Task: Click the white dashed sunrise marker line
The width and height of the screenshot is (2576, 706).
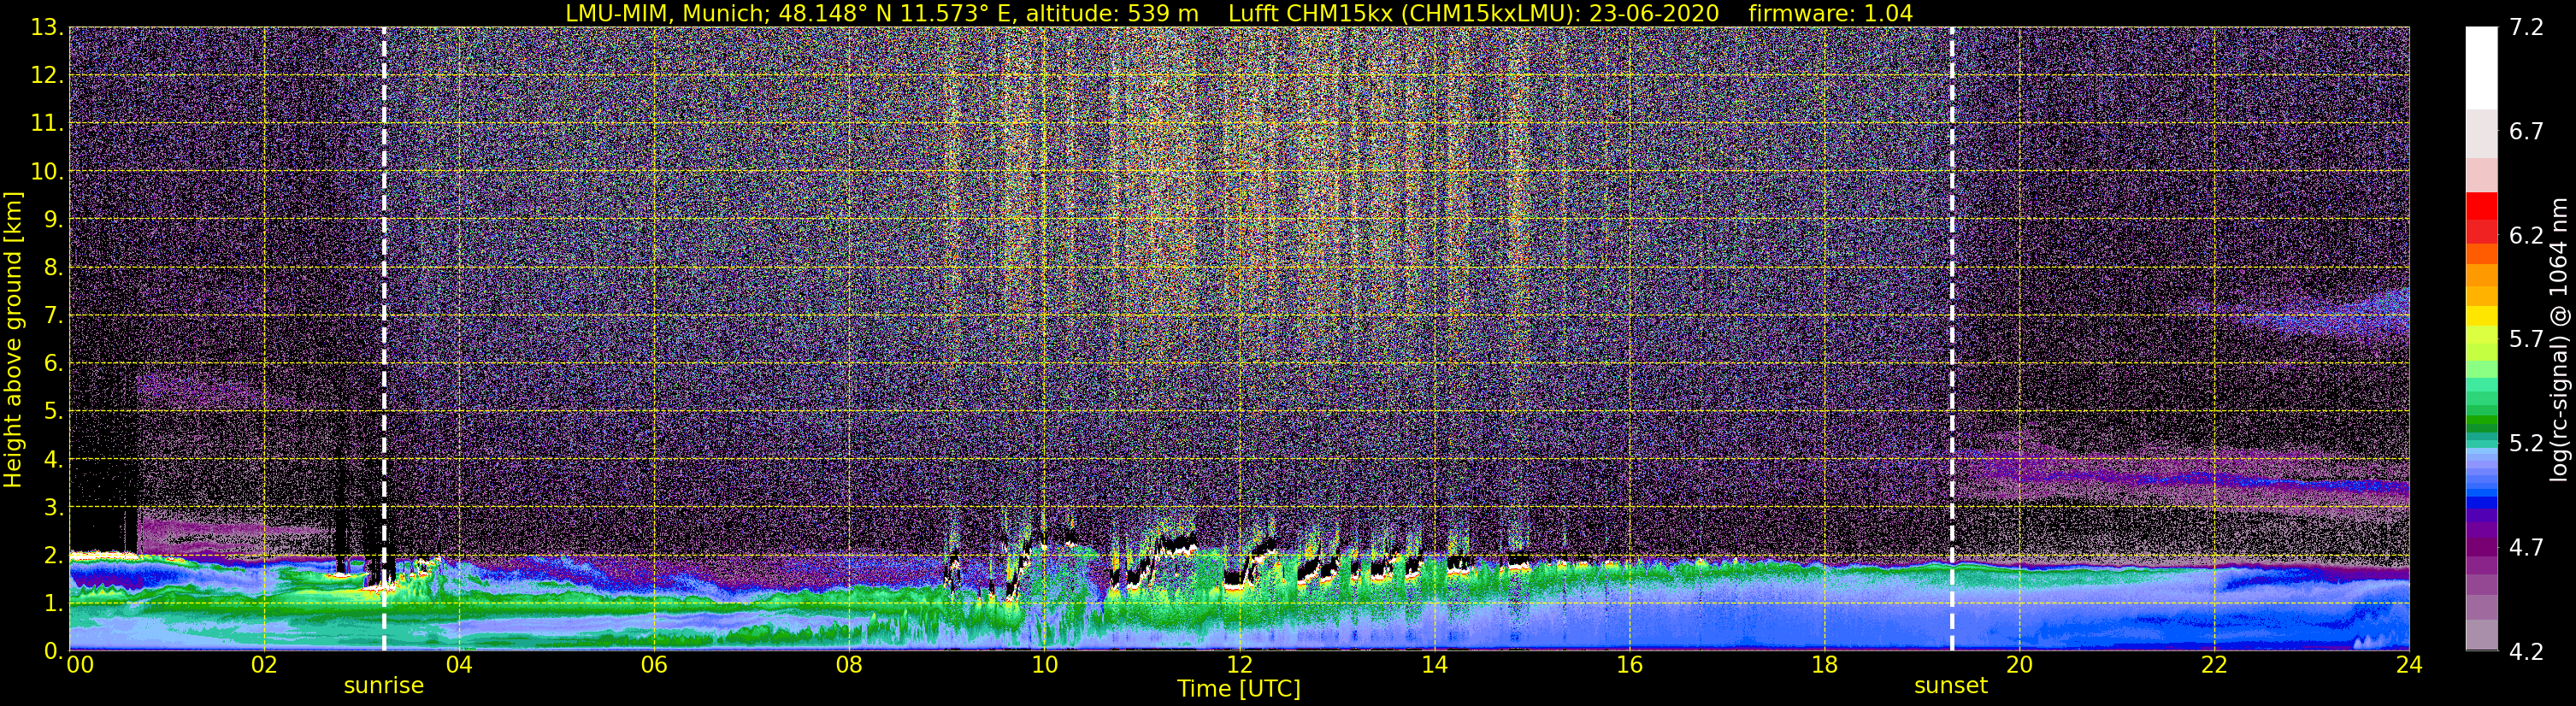Action: point(384,339)
